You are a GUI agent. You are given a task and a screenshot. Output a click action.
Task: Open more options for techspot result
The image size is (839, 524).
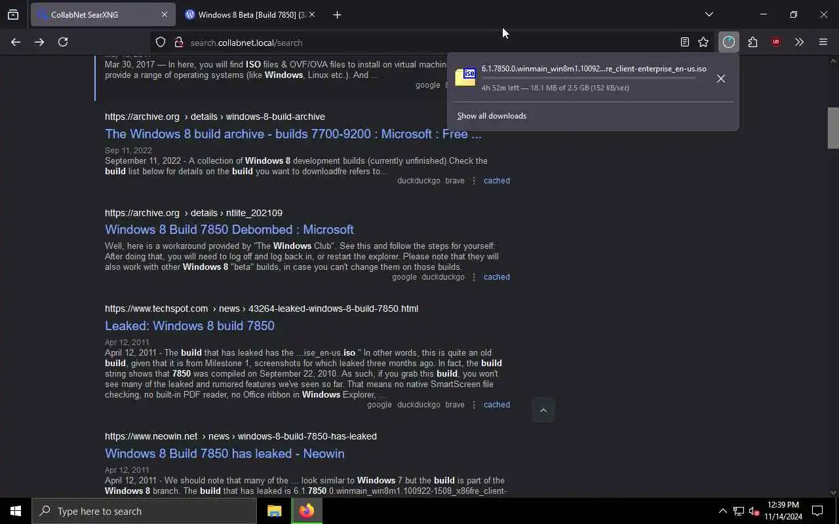474,405
